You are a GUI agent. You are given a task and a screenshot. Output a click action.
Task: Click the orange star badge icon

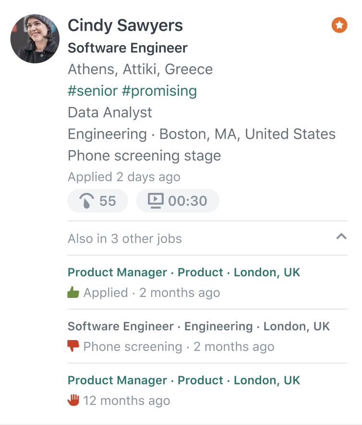tap(339, 25)
